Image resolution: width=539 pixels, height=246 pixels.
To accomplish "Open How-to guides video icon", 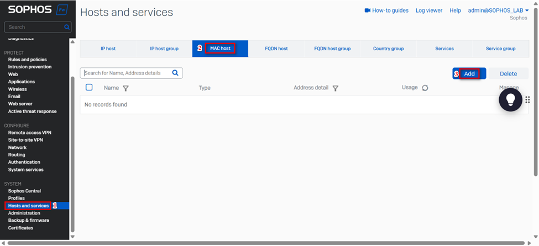I will 368,10.
